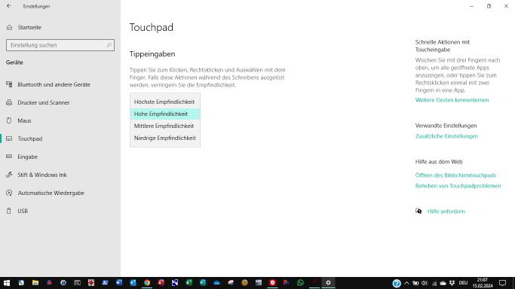The height and width of the screenshot is (289, 515).
Task: Open the blue OneDrive taskbar app
Action: point(216,283)
